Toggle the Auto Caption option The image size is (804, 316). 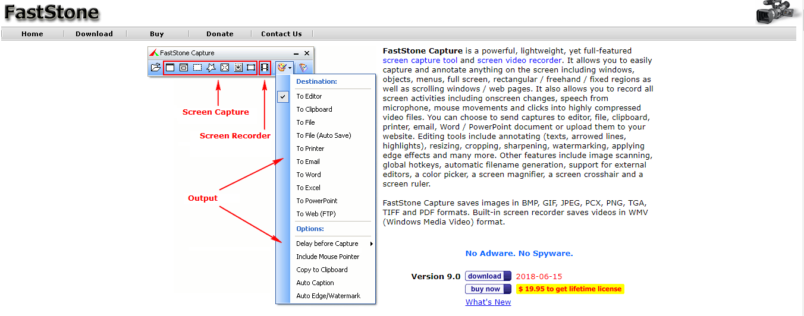point(326,283)
